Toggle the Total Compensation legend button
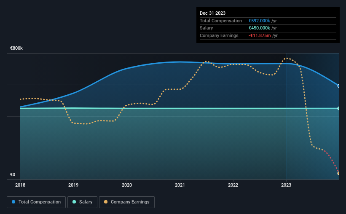The height and width of the screenshot is (214, 346). (x=36, y=202)
